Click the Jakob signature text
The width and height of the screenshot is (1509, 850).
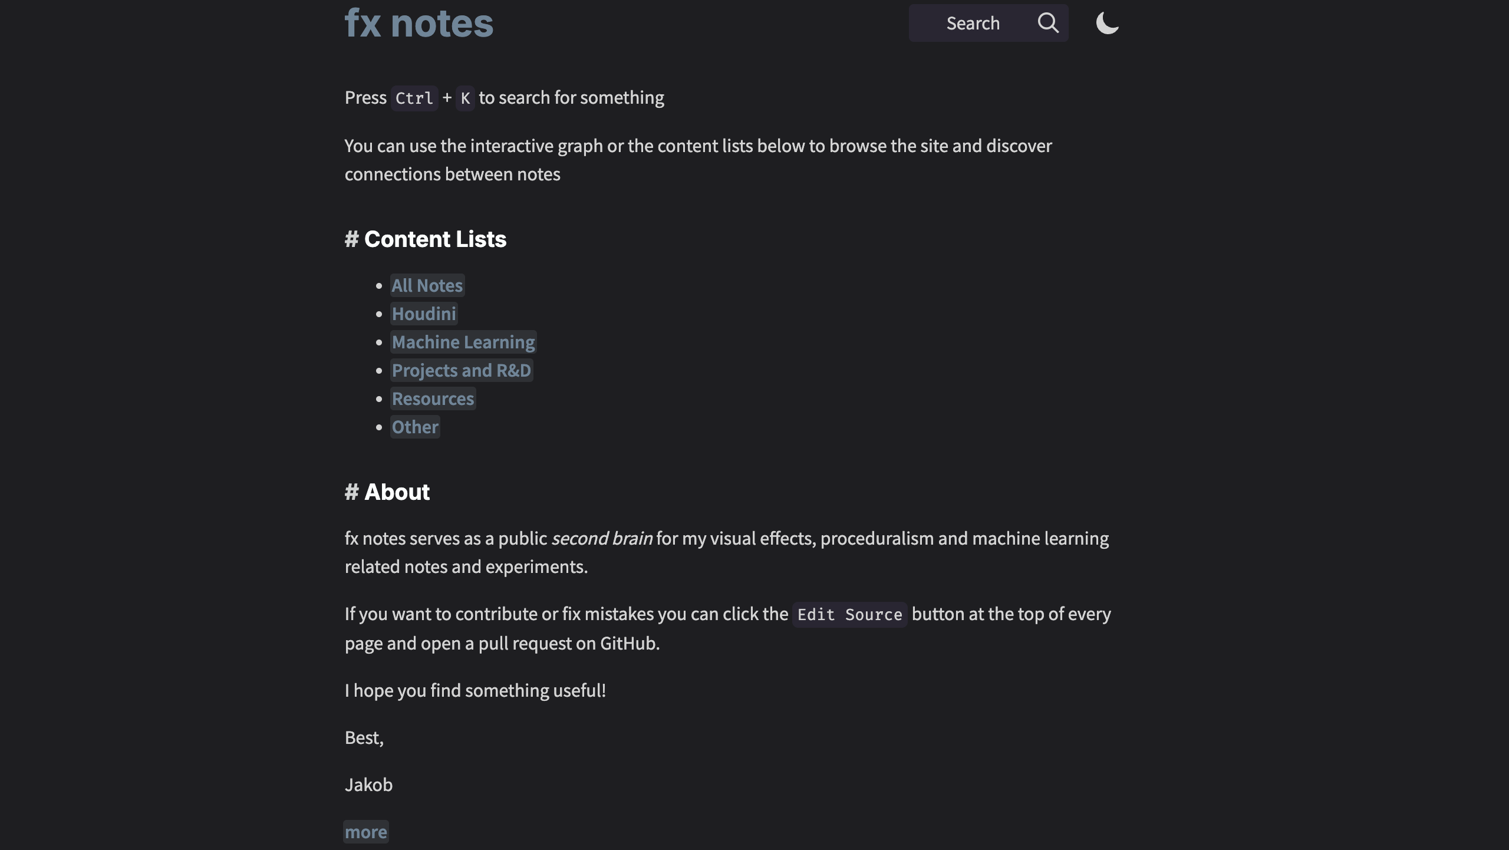pyautogui.click(x=368, y=785)
